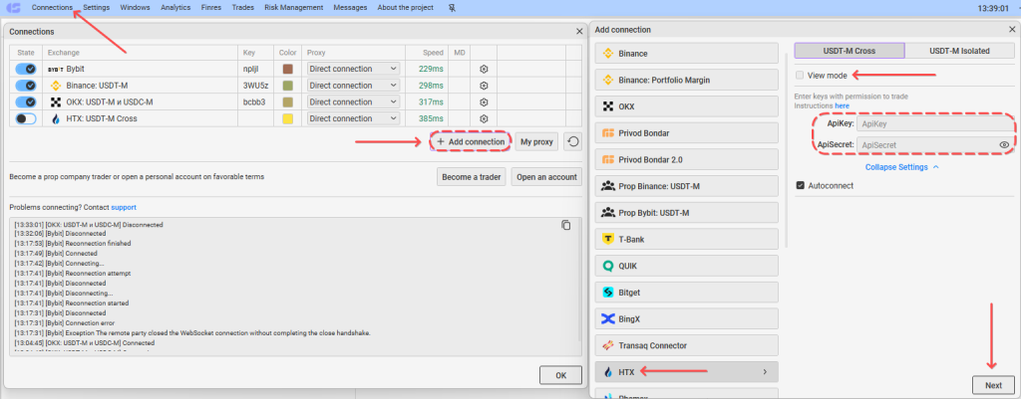Change the Bybit color swatch

click(288, 69)
